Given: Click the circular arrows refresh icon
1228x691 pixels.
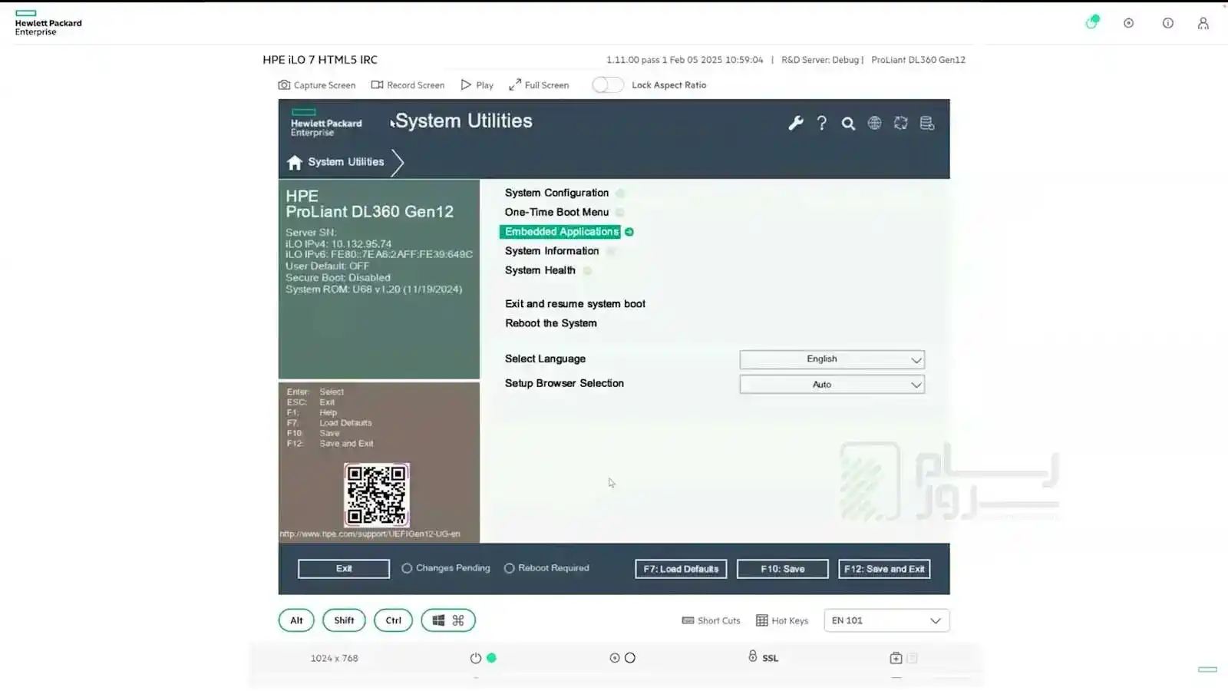Looking at the screenshot, I should point(901,123).
